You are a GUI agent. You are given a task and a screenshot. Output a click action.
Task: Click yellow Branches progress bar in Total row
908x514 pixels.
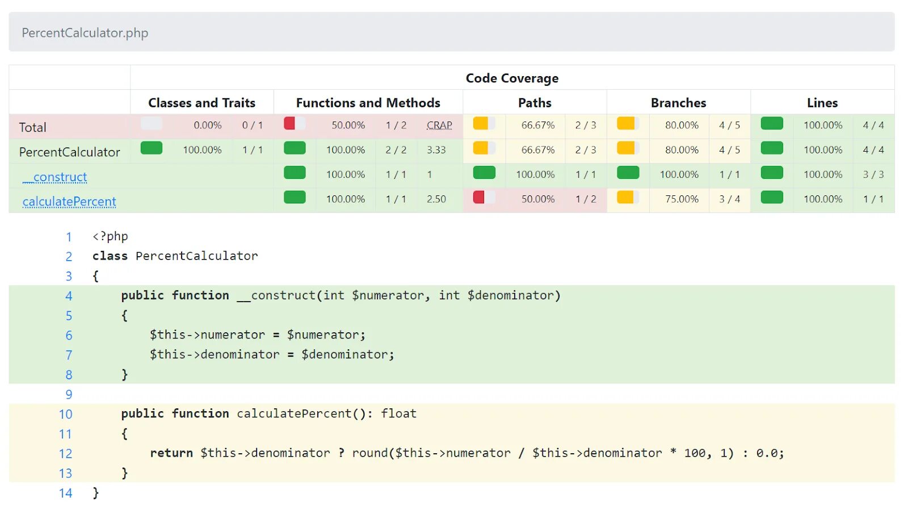pos(628,123)
